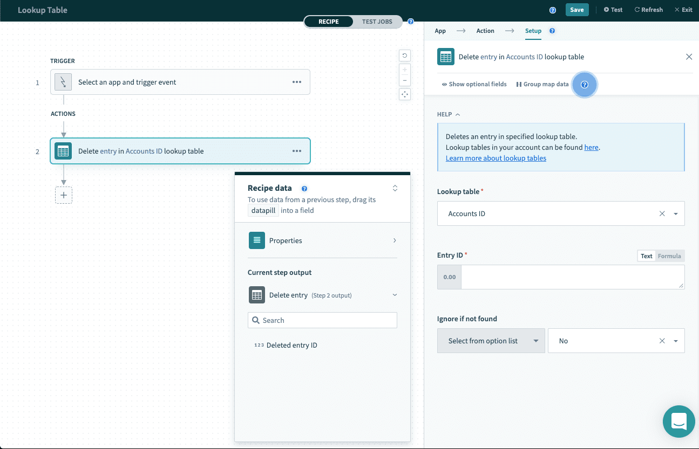699x449 pixels.
Task: Switch to the TEST JOBS tab
Action: pyautogui.click(x=377, y=22)
